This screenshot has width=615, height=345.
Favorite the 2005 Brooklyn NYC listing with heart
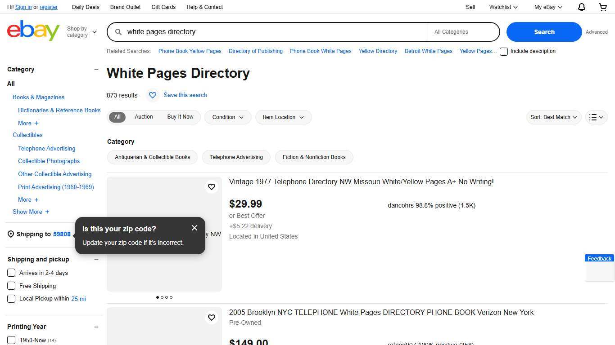click(x=212, y=317)
